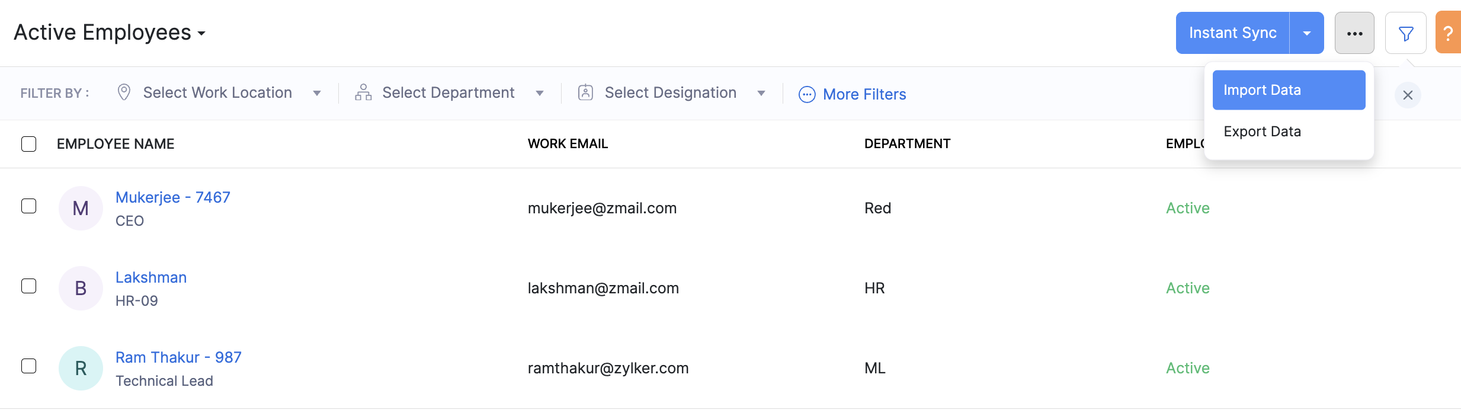Open the Instant Sync dropdown arrow
Viewport: 1461px width, 416px height.
pos(1306,33)
